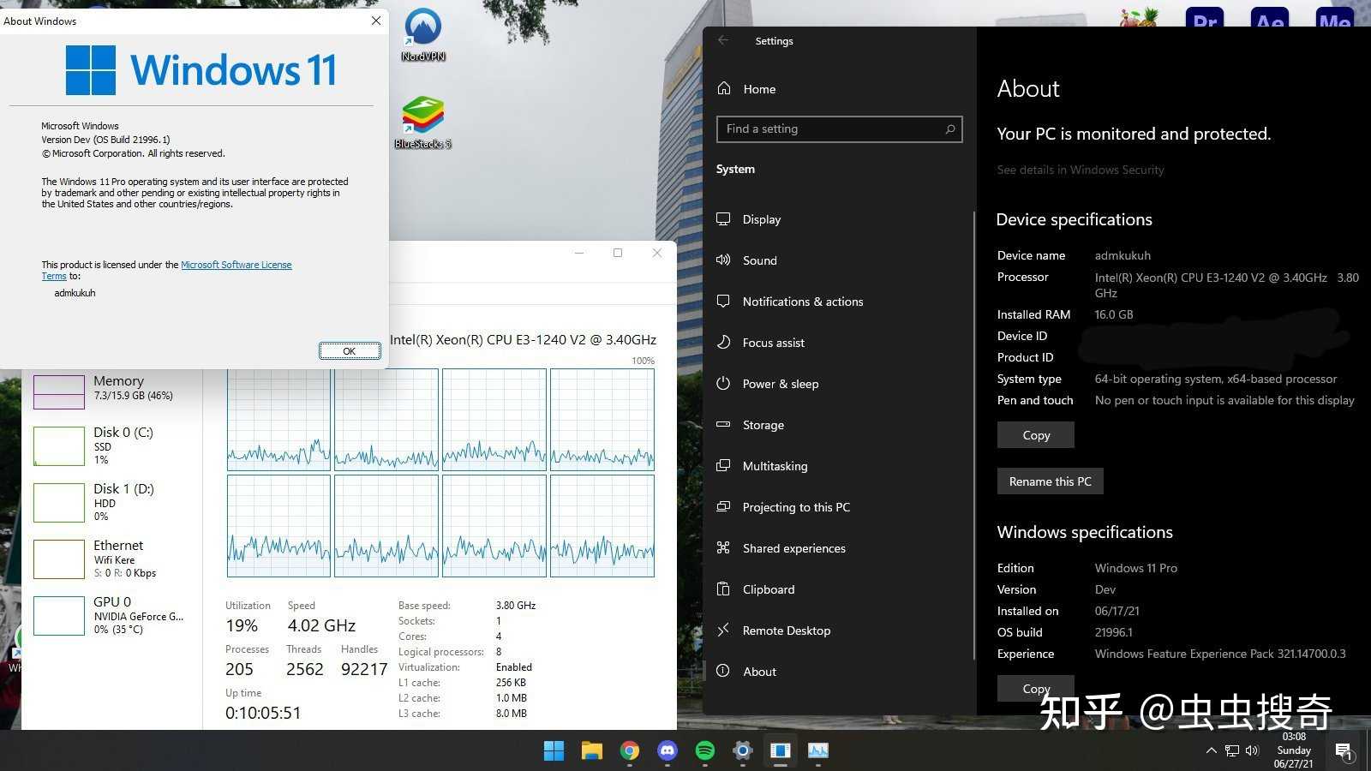
Task: Click the 21996.1 OS build value
Action: pos(1113,632)
